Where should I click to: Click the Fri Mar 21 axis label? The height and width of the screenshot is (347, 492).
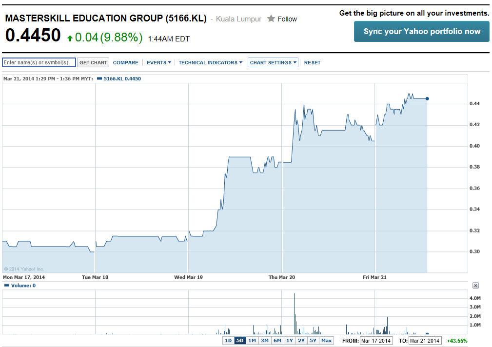pyautogui.click(x=374, y=277)
